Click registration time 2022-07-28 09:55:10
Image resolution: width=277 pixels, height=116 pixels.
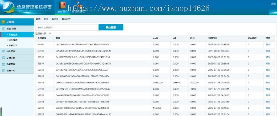click(219, 64)
